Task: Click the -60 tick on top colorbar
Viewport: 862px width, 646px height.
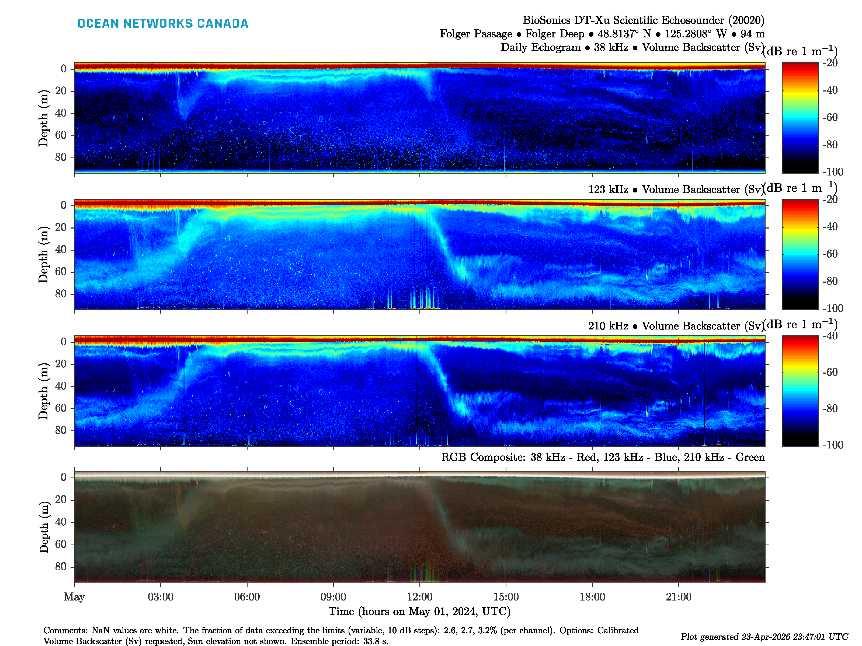Action: click(830, 118)
